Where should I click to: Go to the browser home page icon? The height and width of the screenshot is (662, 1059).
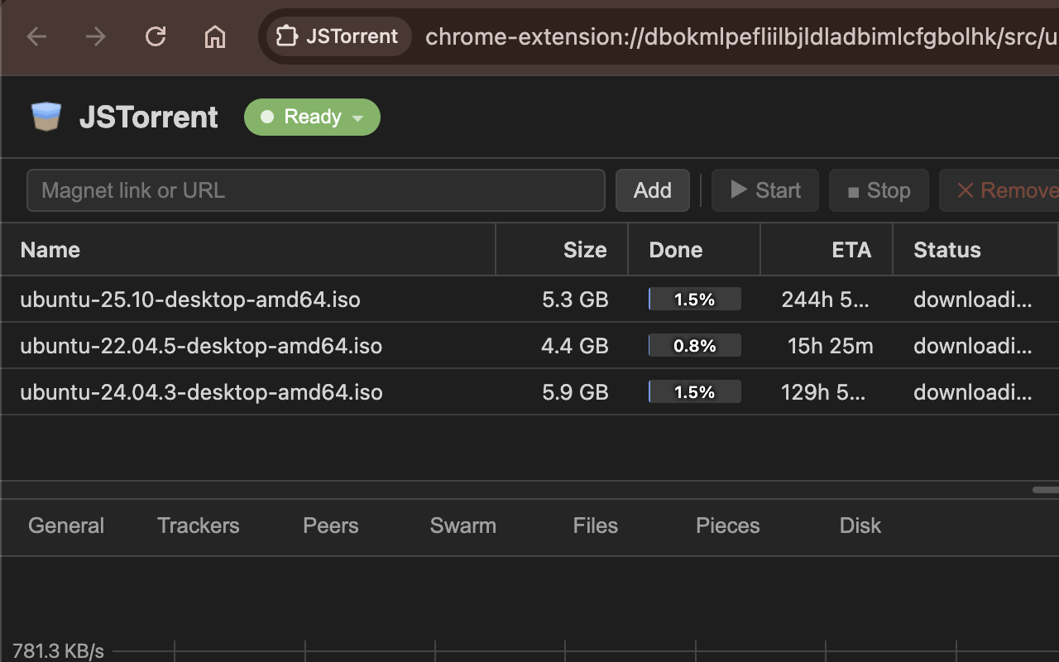click(215, 36)
